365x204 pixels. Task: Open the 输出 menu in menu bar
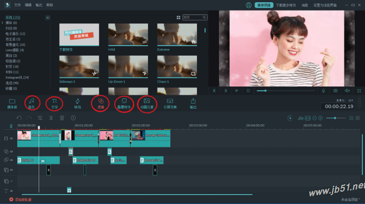[39, 5]
